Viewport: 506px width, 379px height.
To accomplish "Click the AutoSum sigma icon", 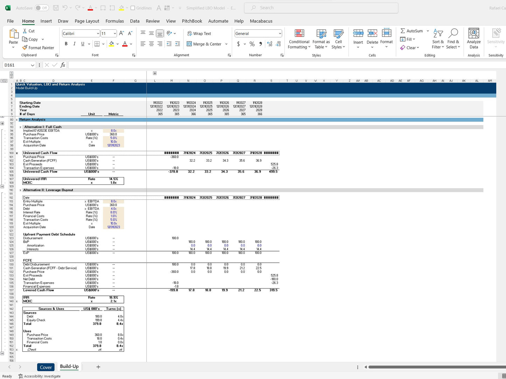I will pyautogui.click(x=403, y=31).
